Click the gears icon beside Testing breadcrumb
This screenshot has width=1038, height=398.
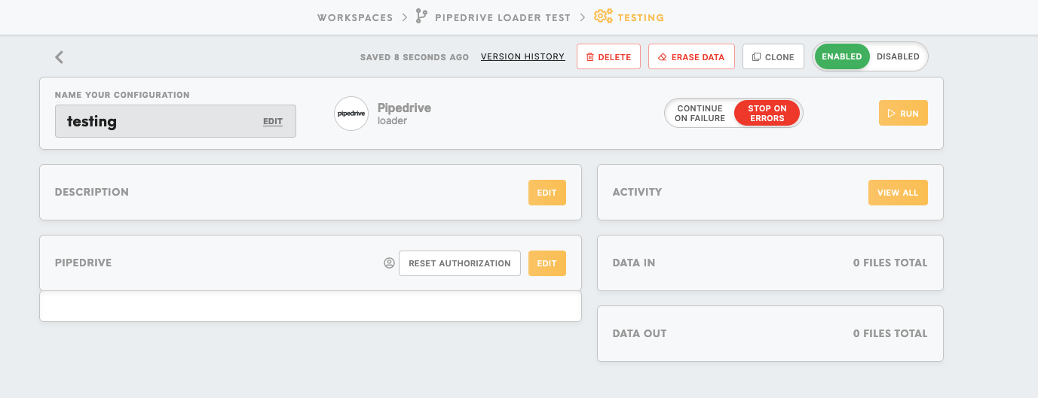click(x=603, y=17)
